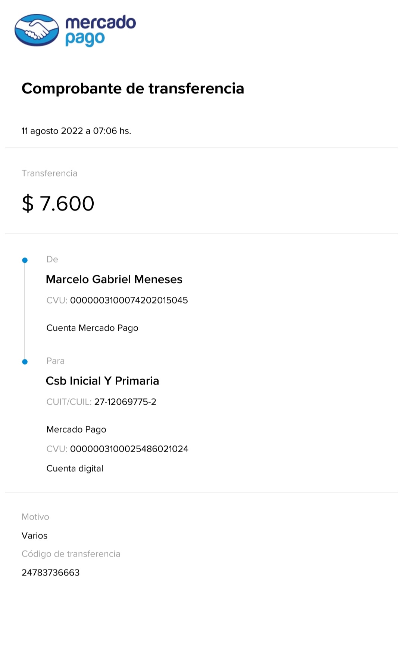Image resolution: width=403 pixels, height=651 pixels.
Task: Click the De label
Action: [52, 259]
